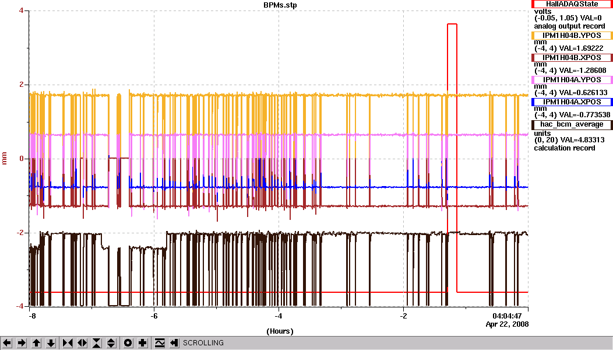The height and width of the screenshot is (350, 613).
Task: Click the BPMs.stp graph title
Action: point(280,5)
